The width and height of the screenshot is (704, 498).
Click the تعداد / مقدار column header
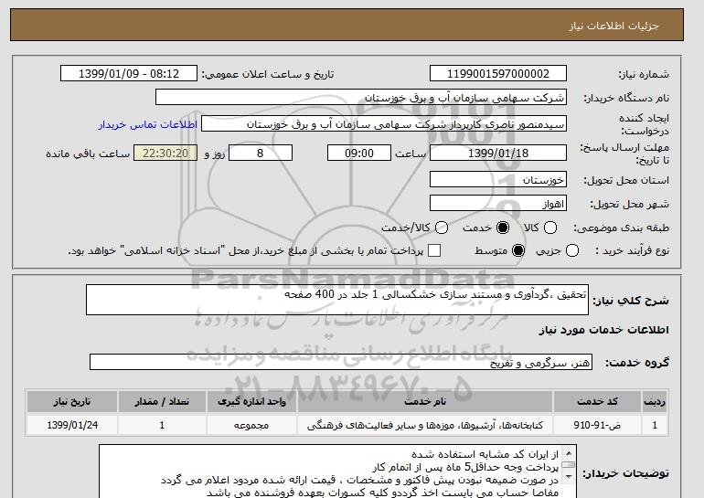pos(162,401)
